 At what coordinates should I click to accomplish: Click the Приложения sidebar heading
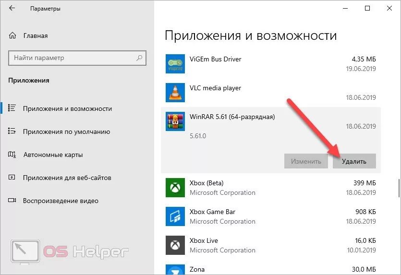(x=29, y=81)
